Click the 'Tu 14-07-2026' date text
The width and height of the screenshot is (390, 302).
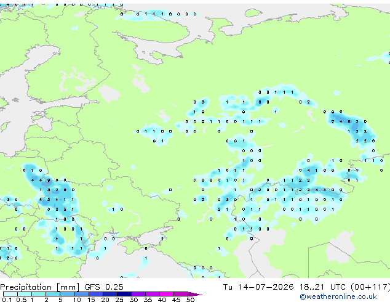click(x=258, y=287)
